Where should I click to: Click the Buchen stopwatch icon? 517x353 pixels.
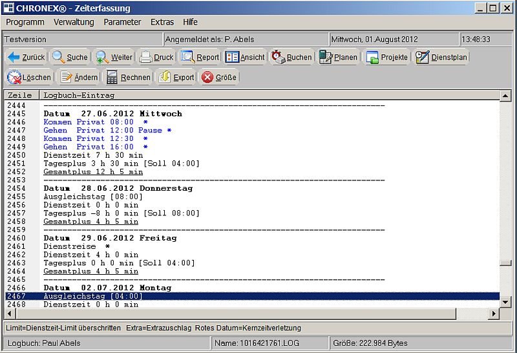278,57
